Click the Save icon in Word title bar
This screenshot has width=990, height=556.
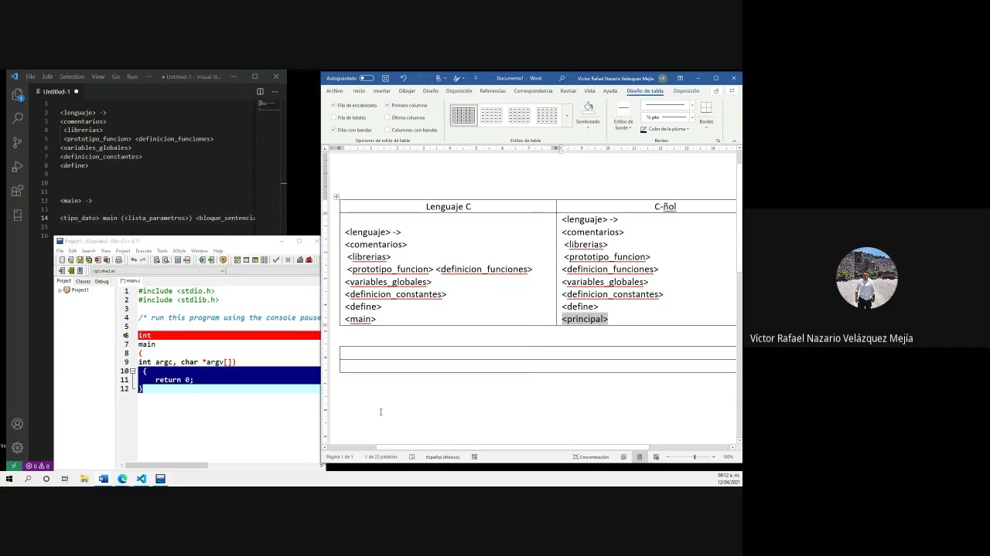[385, 78]
